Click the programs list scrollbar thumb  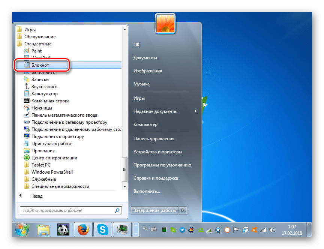pyautogui.click(x=124, y=169)
